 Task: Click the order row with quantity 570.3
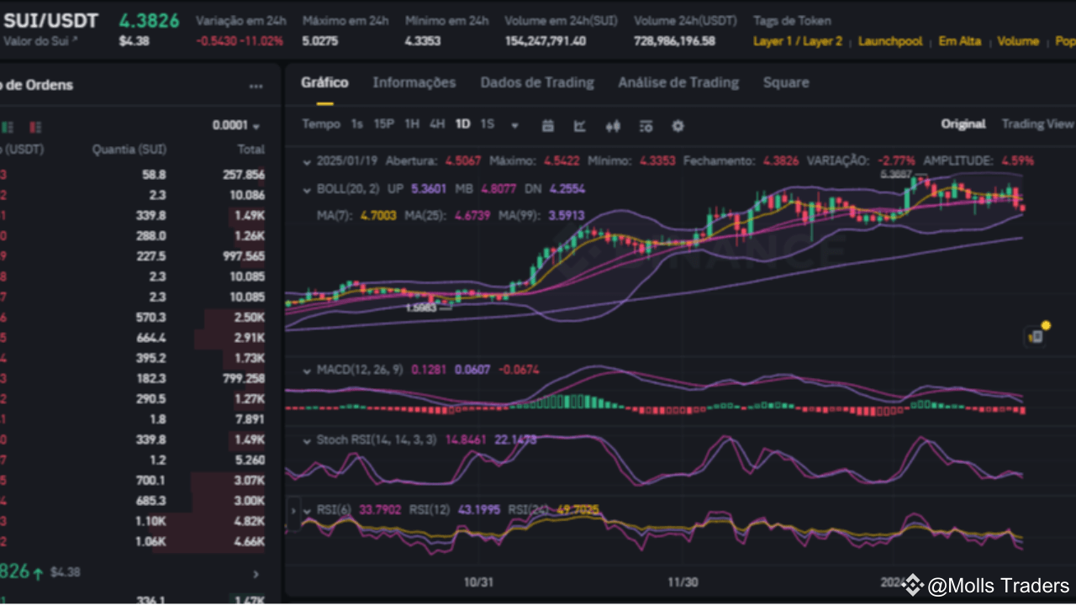click(x=133, y=317)
